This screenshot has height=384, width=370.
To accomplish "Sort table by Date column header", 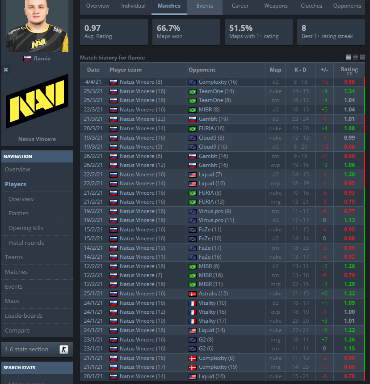I will click(93, 70).
